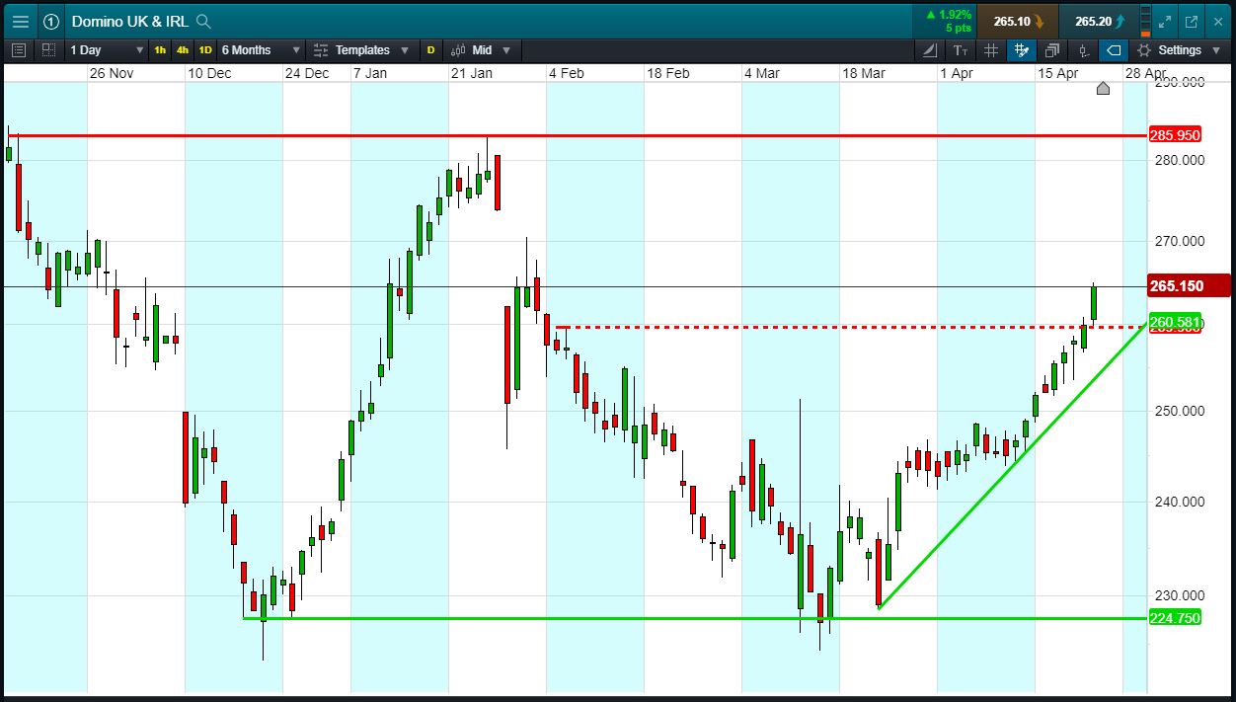Open the list panel icon in the toolbar
This screenshot has height=702, width=1236.
point(19,49)
